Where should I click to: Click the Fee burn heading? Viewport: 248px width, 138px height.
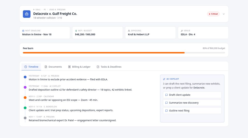click(x=28, y=48)
